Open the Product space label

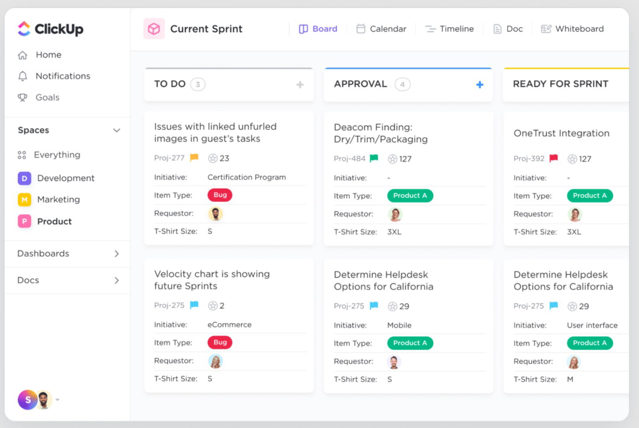click(54, 222)
